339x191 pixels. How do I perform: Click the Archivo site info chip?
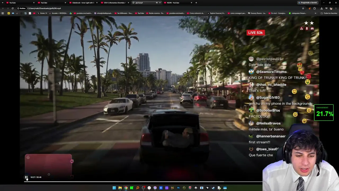pos(21,8)
